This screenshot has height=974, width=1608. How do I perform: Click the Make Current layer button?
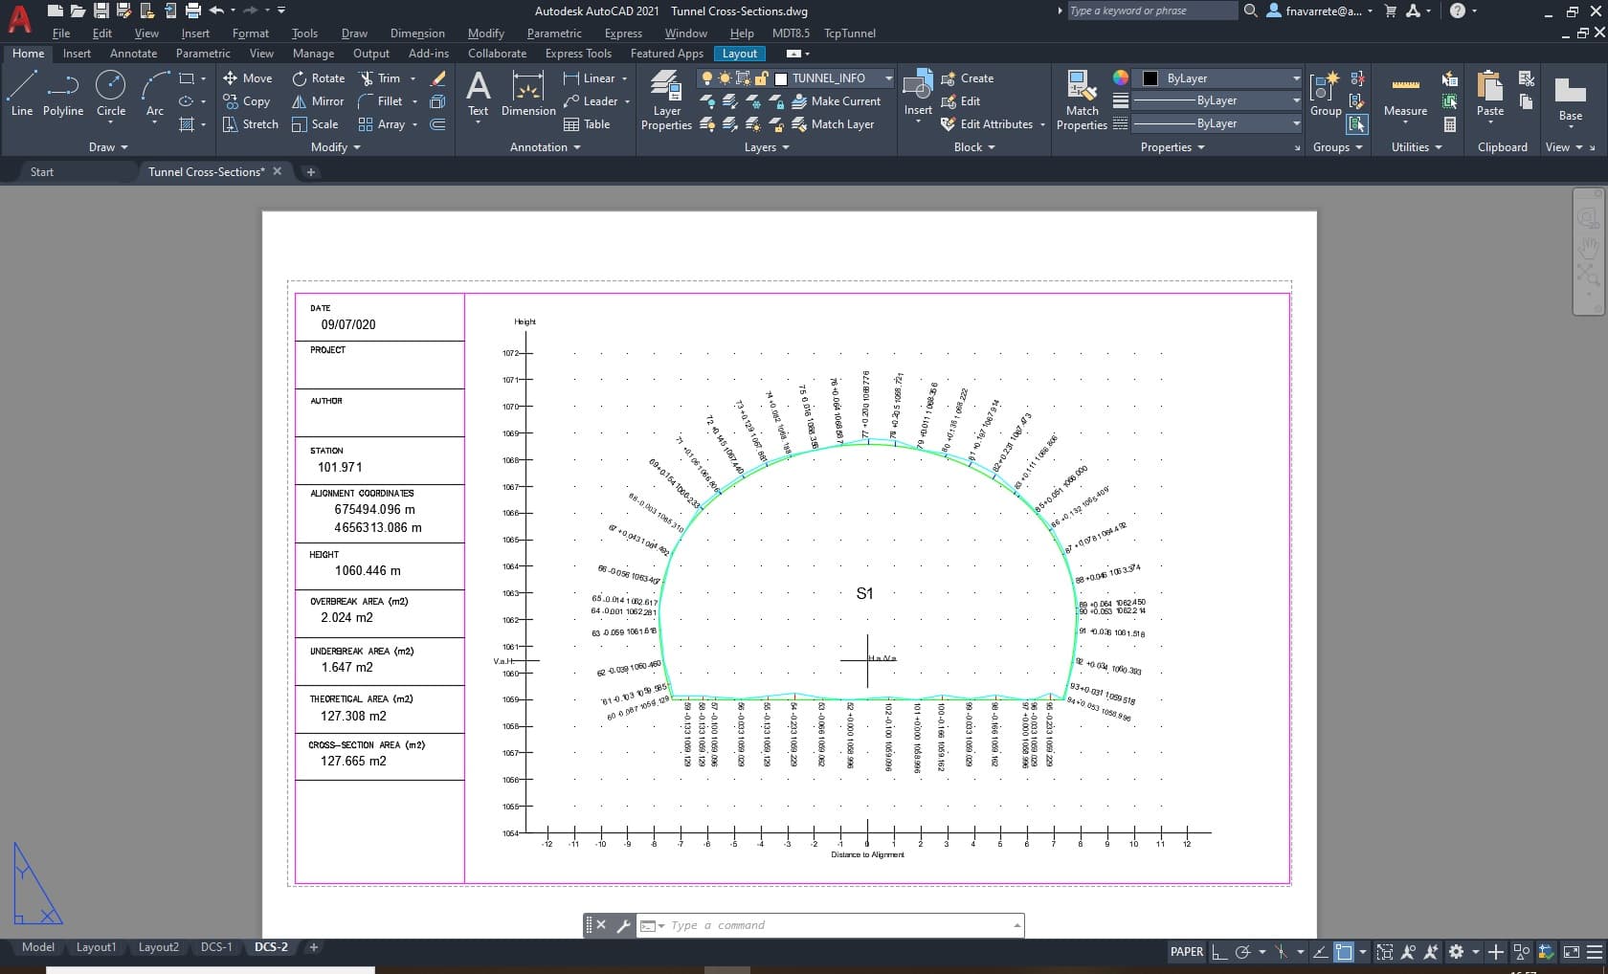[x=836, y=101]
